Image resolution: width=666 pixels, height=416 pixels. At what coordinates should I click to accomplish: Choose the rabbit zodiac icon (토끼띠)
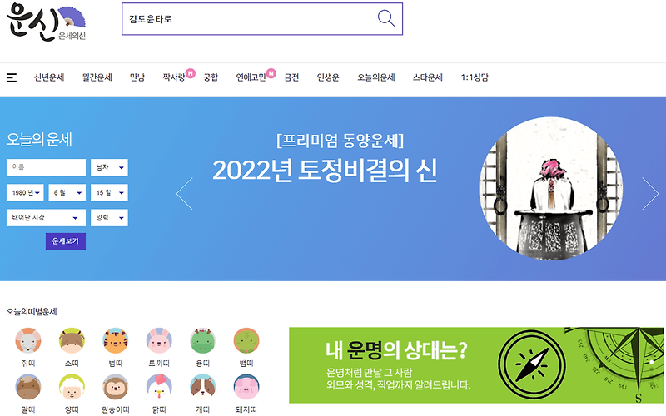pyautogui.click(x=159, y=340)
